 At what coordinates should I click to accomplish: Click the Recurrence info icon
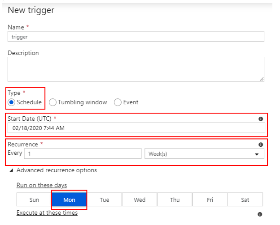[x=260, y=144]
